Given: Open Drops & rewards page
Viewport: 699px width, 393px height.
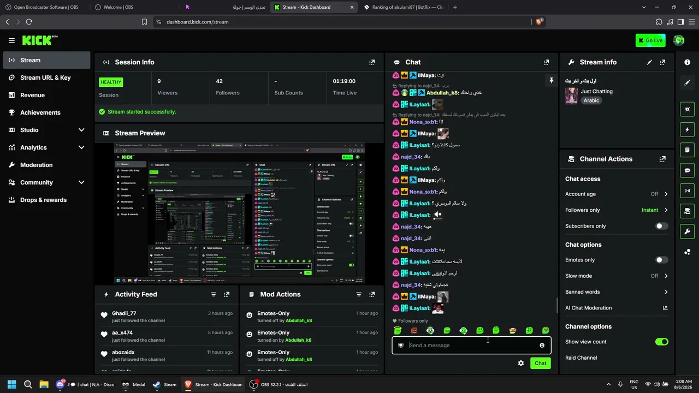Looking at the screenshot, I should (x=46, y=200).
